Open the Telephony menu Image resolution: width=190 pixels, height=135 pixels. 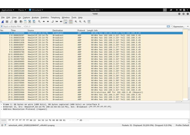click(55, 17)
